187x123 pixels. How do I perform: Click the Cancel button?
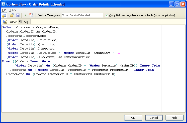(154, 118)
